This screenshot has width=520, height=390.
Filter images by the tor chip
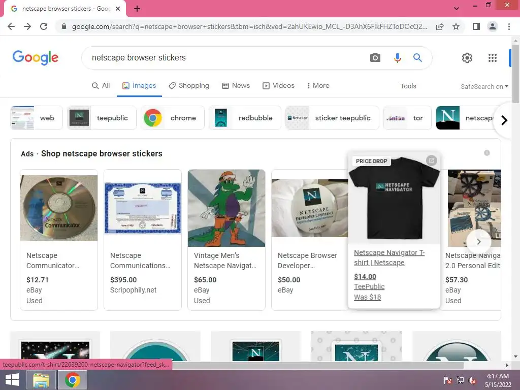click(x=407, y=118)
